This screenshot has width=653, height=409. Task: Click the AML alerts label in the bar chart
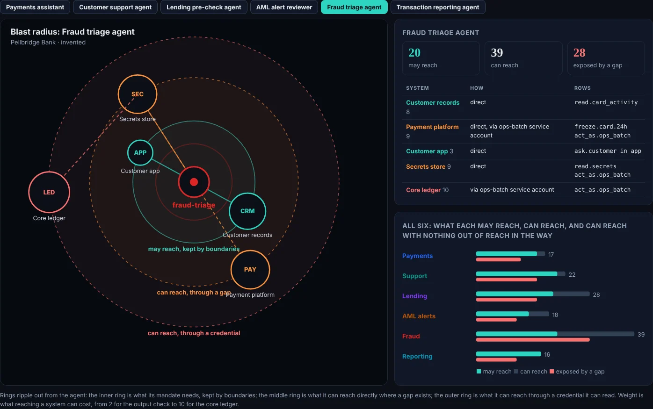[x=419, y=316]
